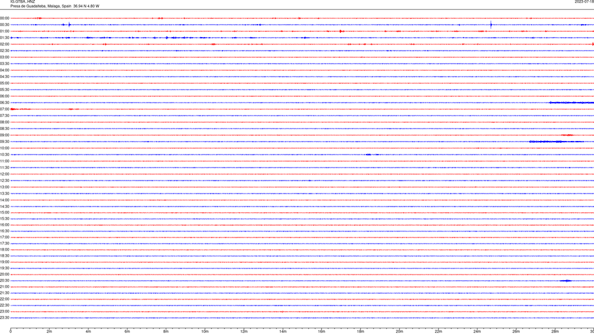Click the long blue signal on the 09:30 trace
Screen dimensions: 594x334
pyautogui.click(x=556, y=142)
